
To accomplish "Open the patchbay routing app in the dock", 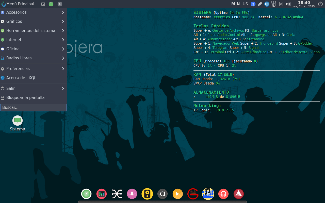I will click(117, 194).
